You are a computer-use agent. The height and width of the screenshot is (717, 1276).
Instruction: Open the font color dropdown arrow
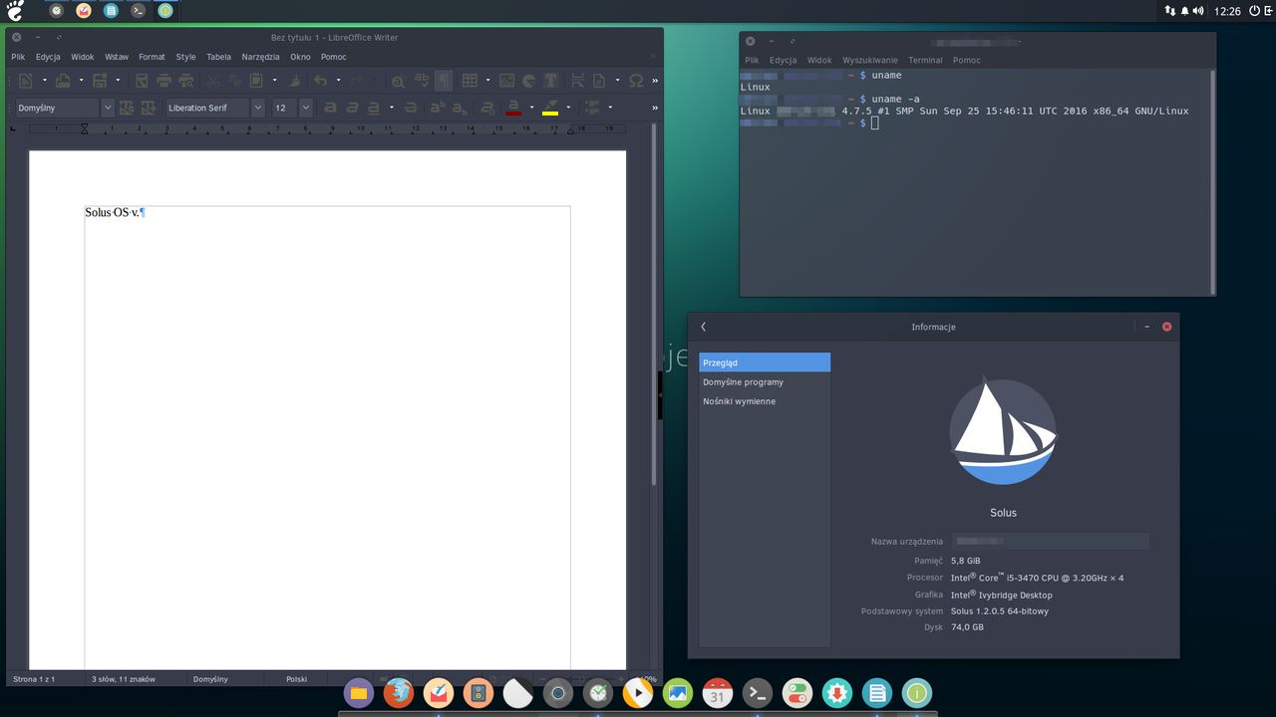(532, 108)
